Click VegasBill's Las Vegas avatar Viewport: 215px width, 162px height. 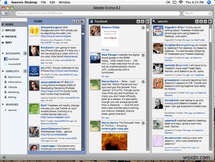(158, 31)
